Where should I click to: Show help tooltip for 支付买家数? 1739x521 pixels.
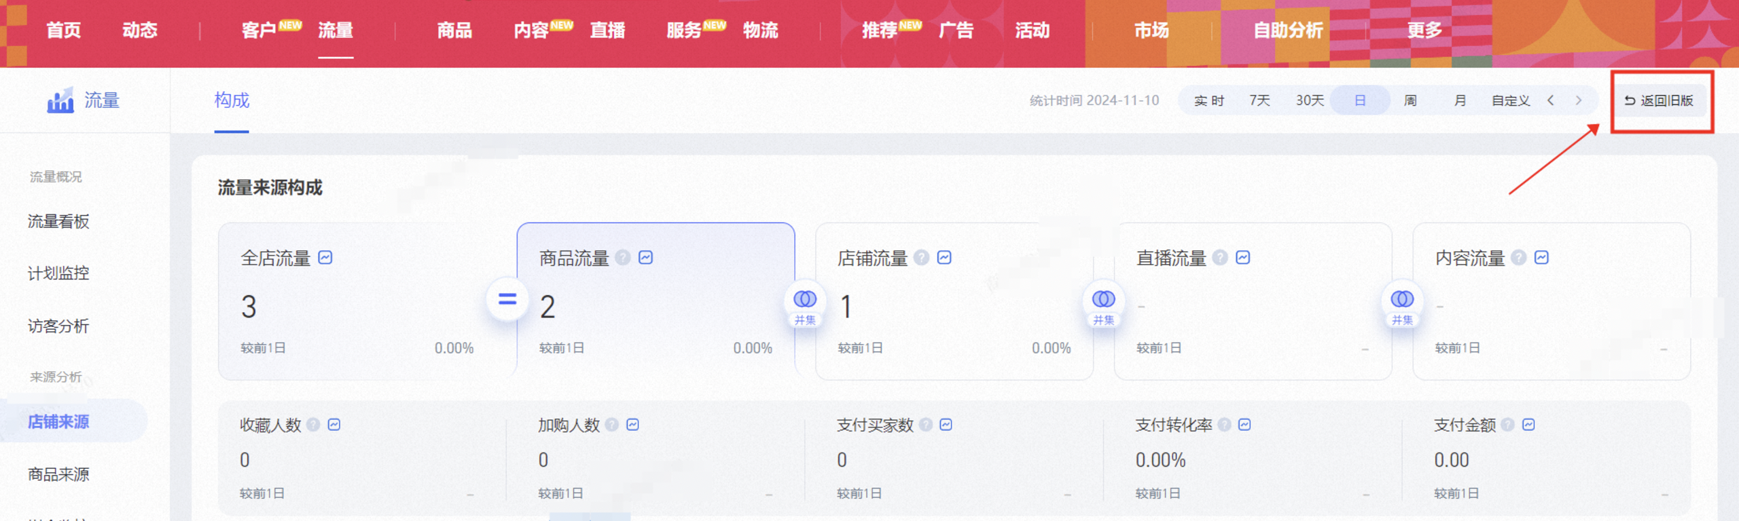[926, 425]
